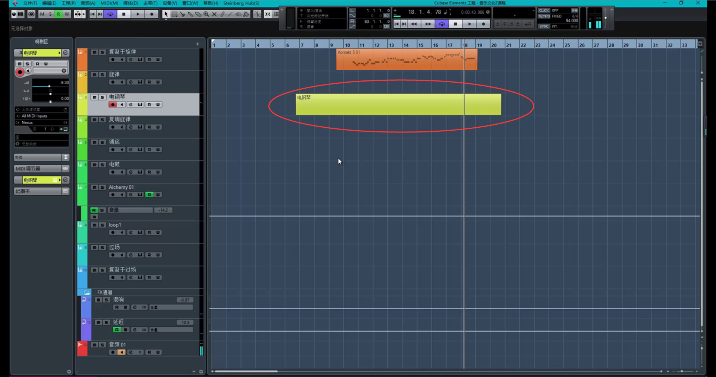Select the Glue tool
716x377 pixels.
(x=190, y=14)
